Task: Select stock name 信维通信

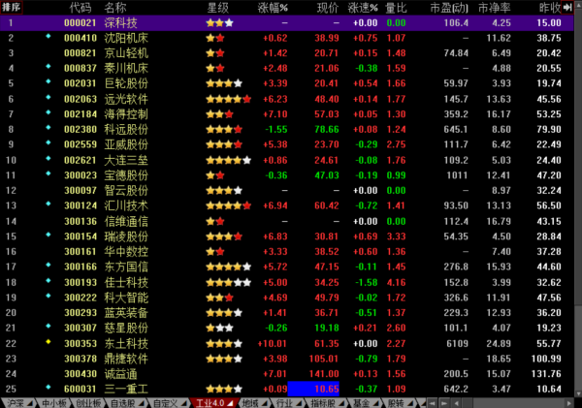Action: click(x=126, y=221)
